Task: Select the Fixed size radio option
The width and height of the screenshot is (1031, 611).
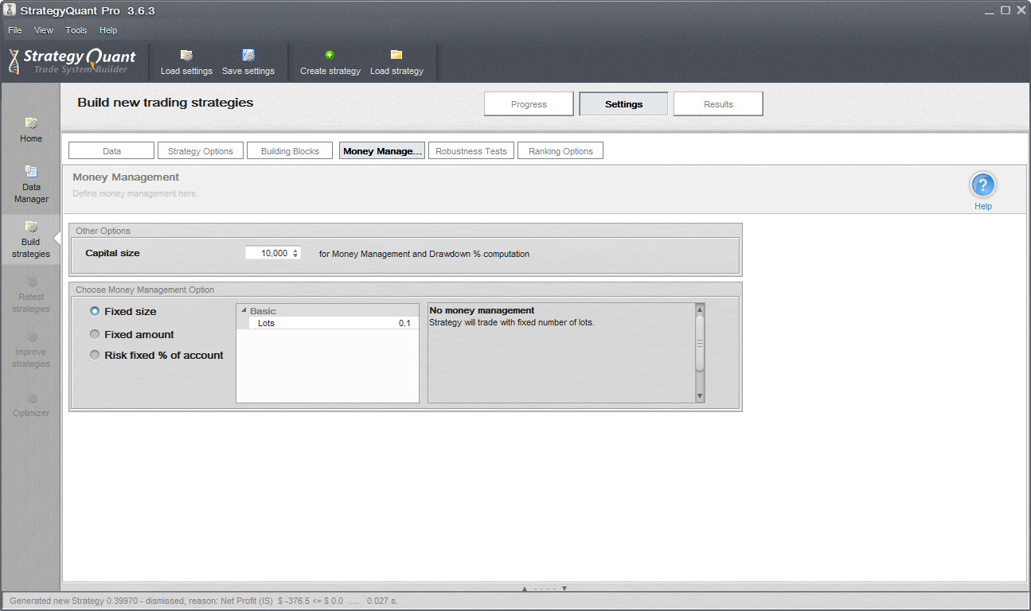Action: point(95,312)
